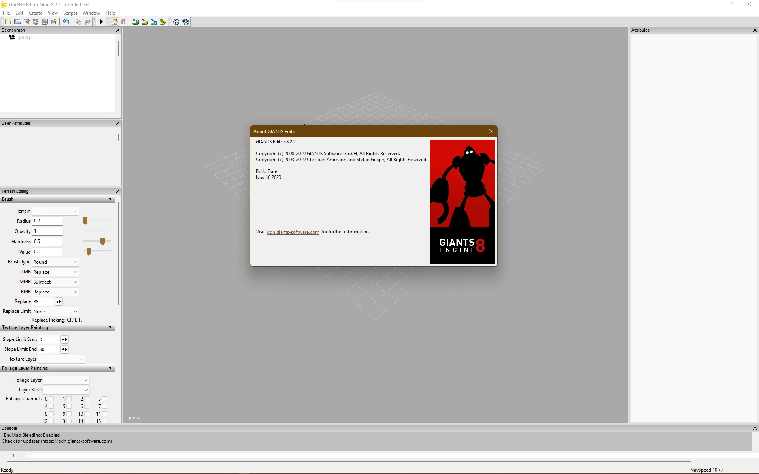Click the Undo arrow icon

tap(78, 22)
